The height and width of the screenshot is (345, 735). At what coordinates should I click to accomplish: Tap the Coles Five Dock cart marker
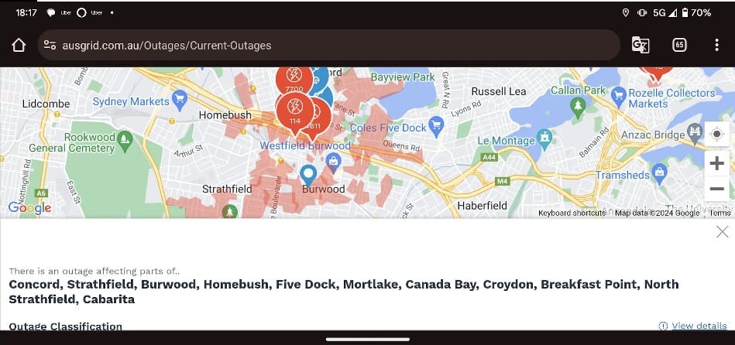click(x=436, y=126)
